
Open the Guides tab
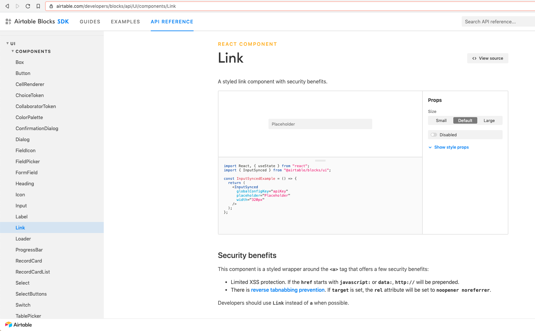[90, 22]
